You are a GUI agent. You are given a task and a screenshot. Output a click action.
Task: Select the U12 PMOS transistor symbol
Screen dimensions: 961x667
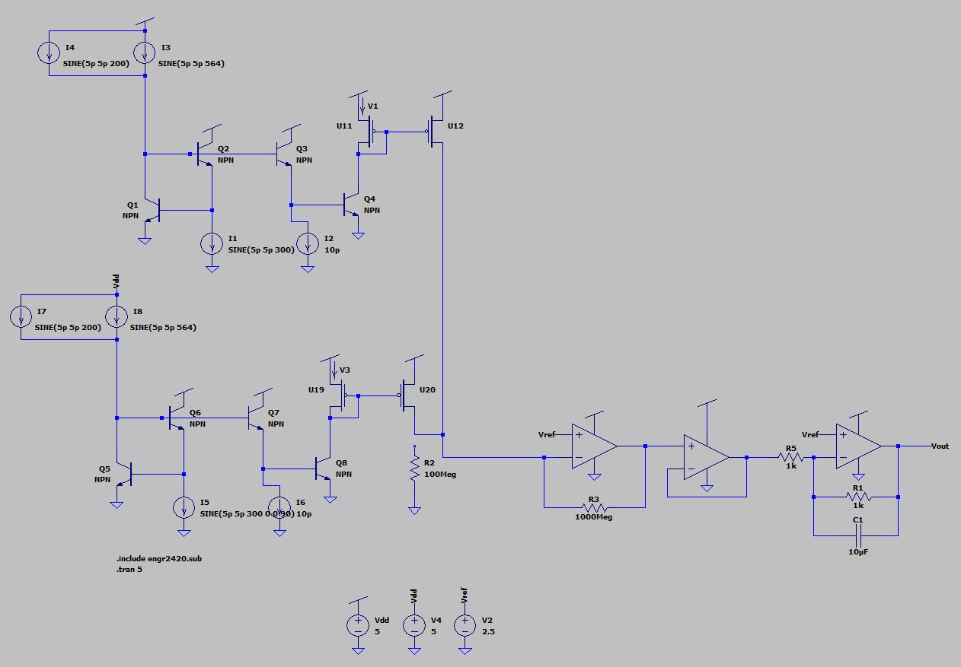(x=436, y=132)
